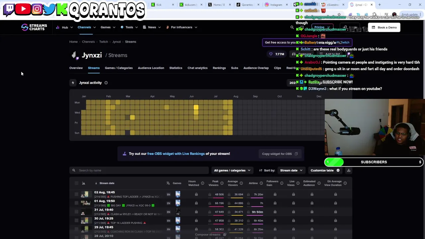Click the lock under EA Average View Duration for 02 Aug

[335, 194]
